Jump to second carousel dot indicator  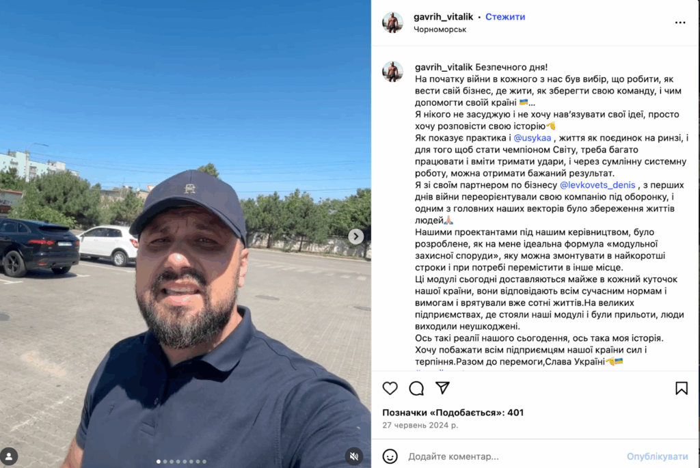pyautogui.click(x=165, y=462)
